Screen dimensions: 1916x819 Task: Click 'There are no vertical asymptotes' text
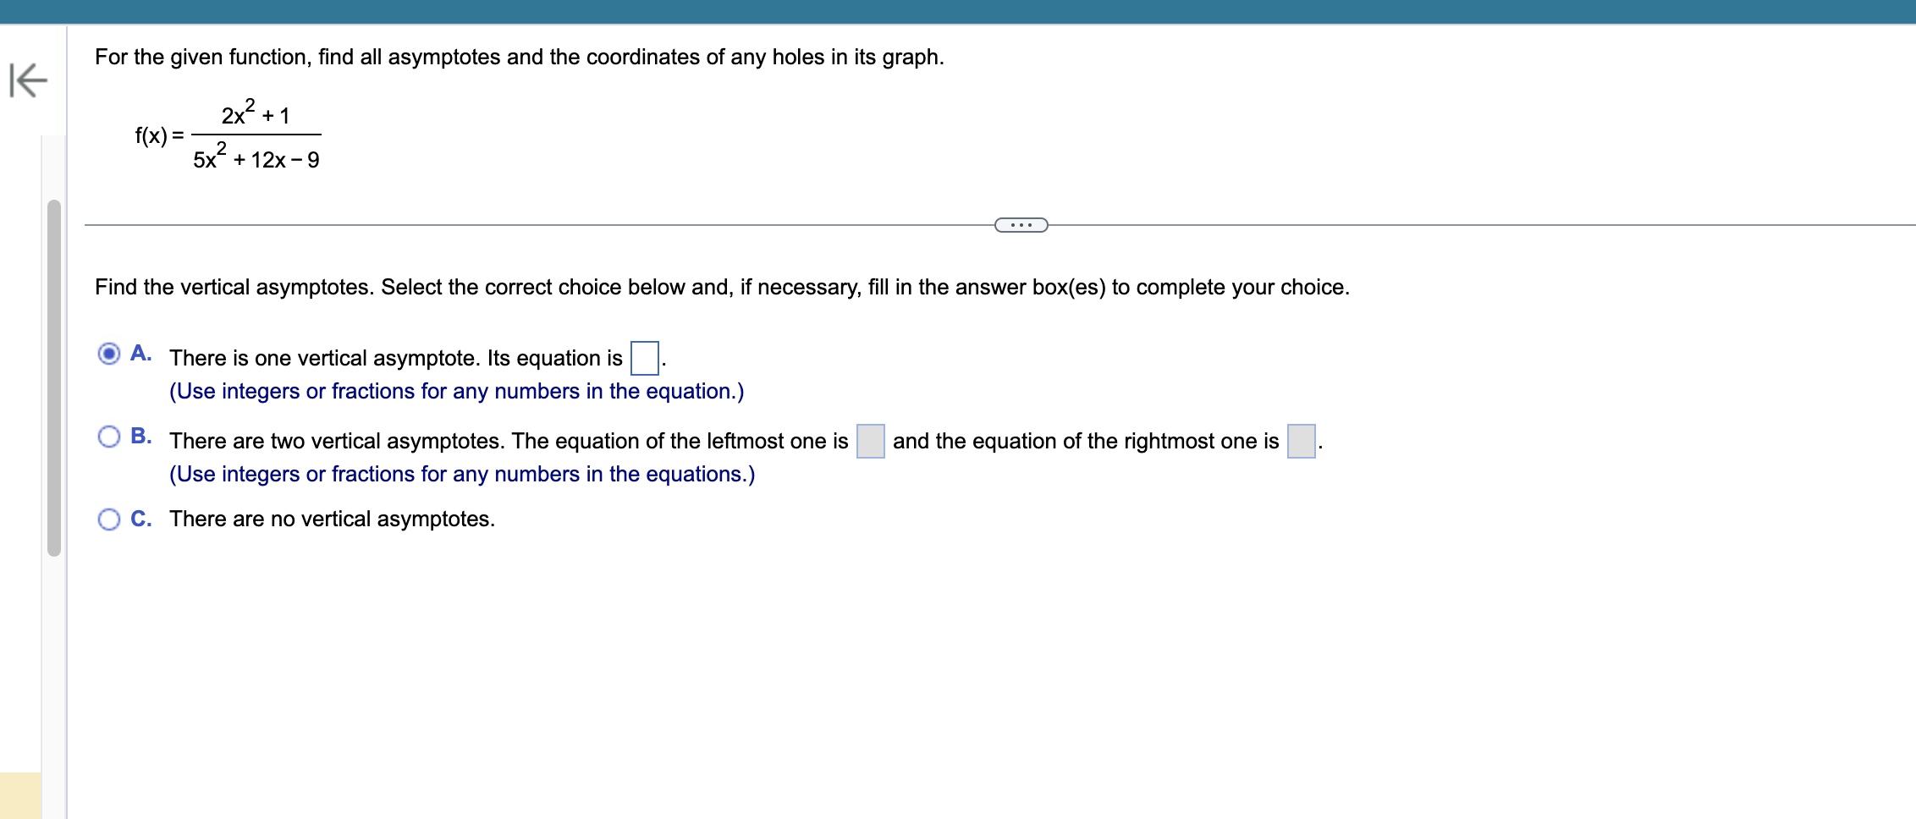coord(331,519)
